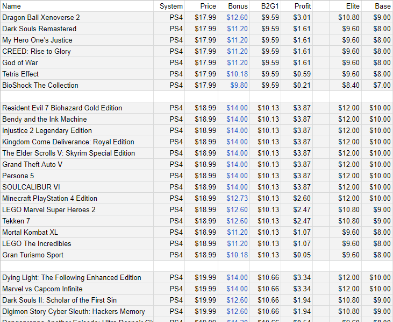Select My Hero One's Justice cell

[x=77, y=40]
